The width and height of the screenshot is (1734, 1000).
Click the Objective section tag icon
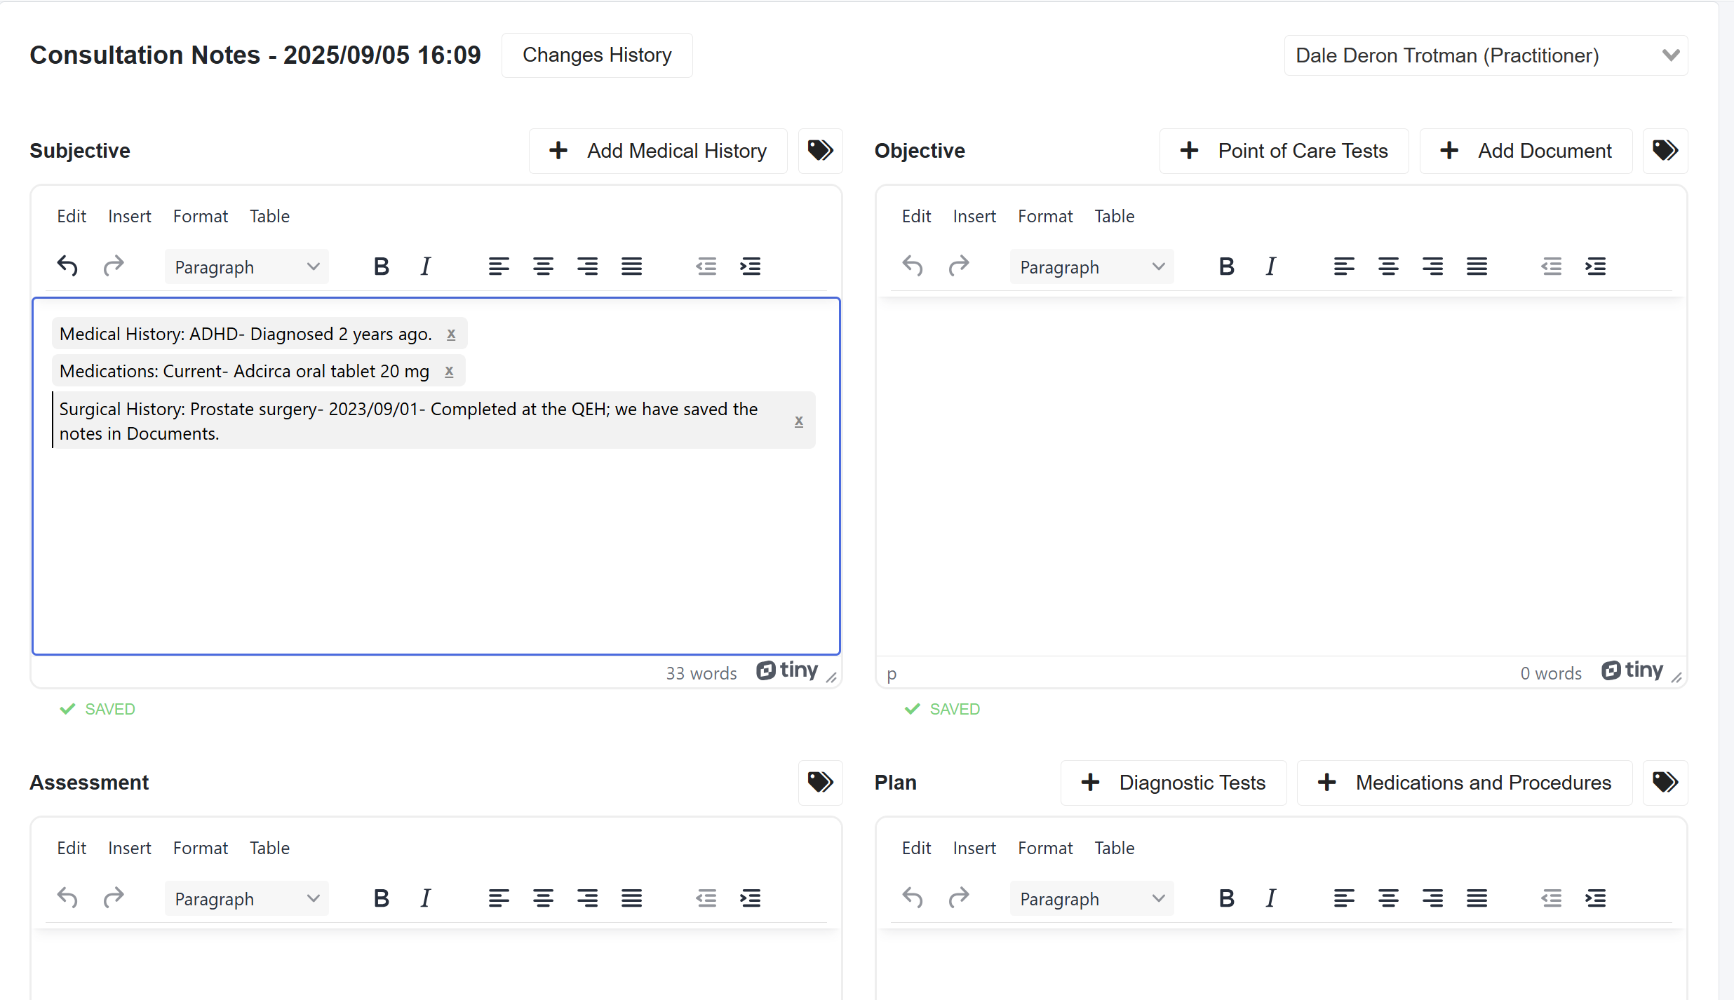tap(1665, 151)
